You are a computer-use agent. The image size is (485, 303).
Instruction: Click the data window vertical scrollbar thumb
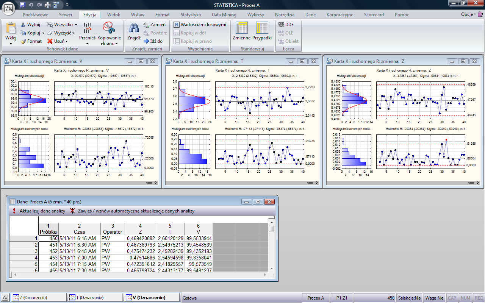(x=271, y=228)
